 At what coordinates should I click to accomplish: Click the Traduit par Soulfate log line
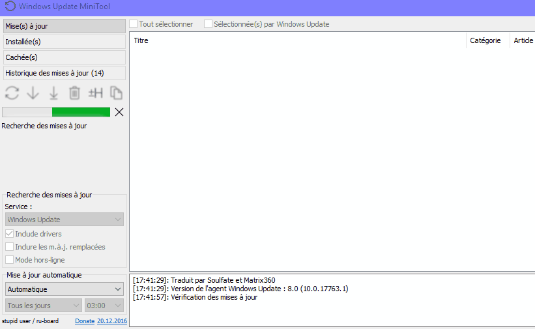coord(204,280)
